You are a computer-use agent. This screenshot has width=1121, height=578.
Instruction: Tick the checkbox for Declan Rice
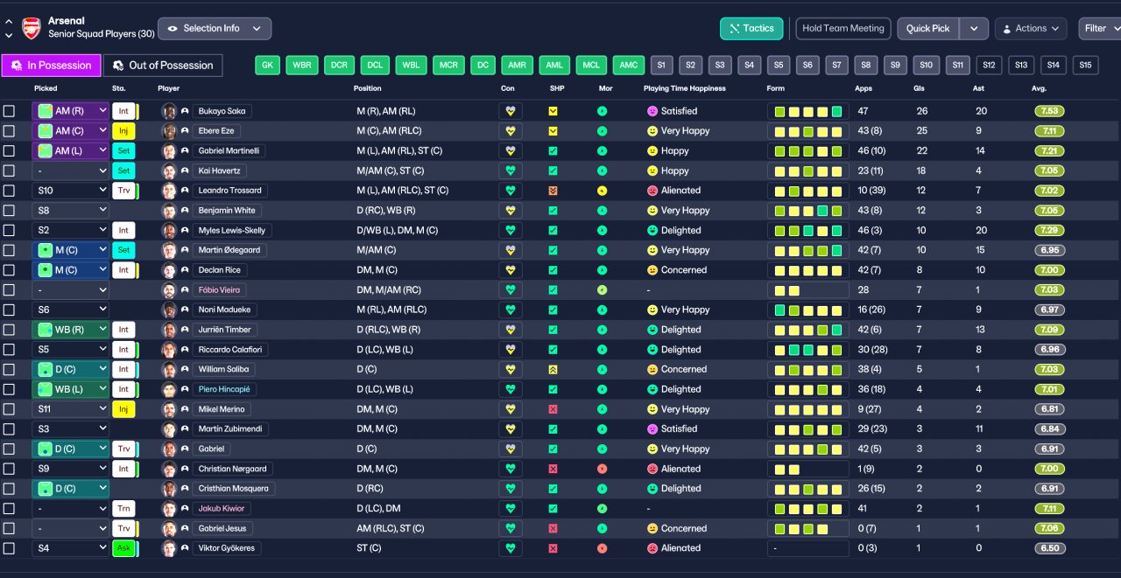(9, 270)
